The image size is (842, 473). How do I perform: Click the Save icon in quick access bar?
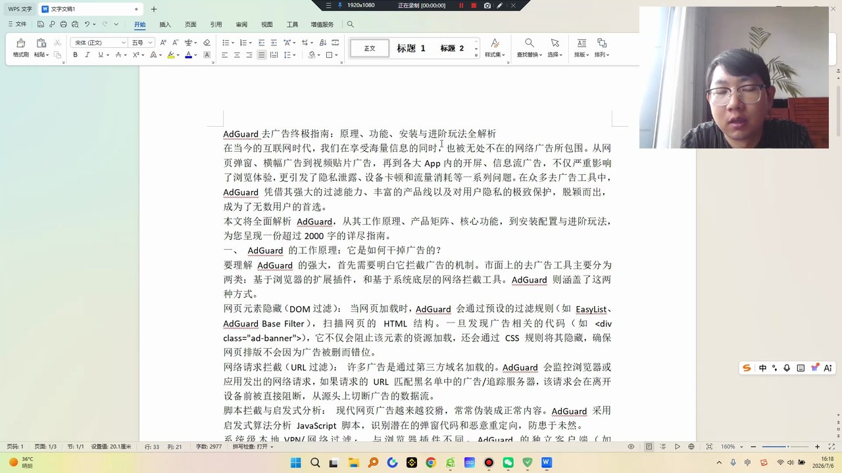click(x=41, y=24)
